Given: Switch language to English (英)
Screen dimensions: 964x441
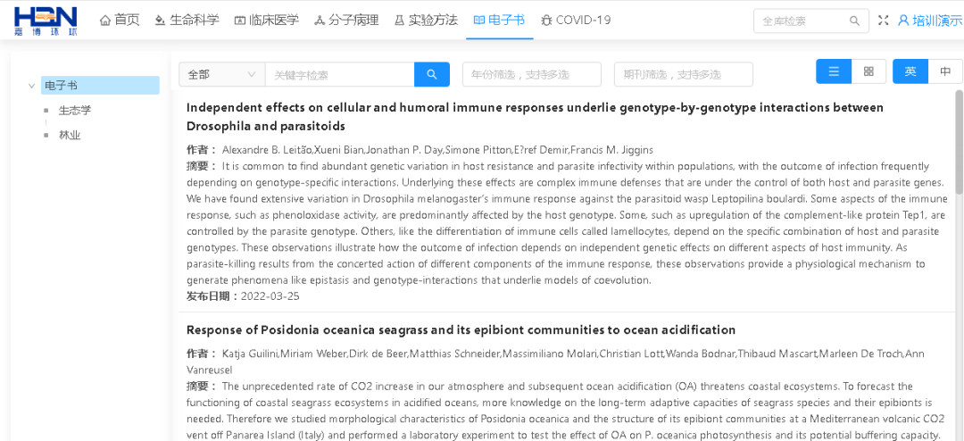Looking at the screenshot, I should (910, 71).
